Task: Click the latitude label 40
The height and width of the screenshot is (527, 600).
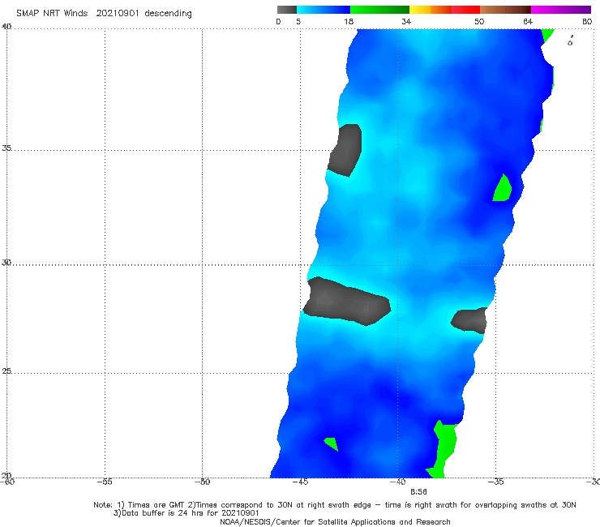Action: pyautogui.click(x=6, y=27)
